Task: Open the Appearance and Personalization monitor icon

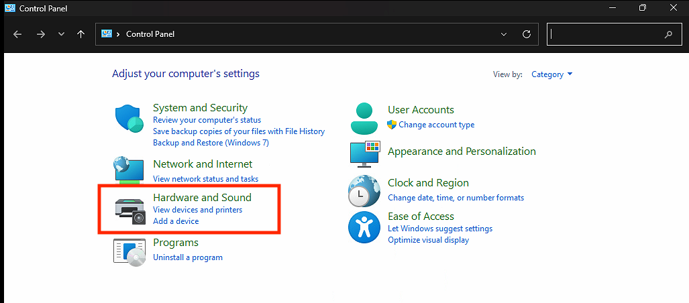Action: 365,155
